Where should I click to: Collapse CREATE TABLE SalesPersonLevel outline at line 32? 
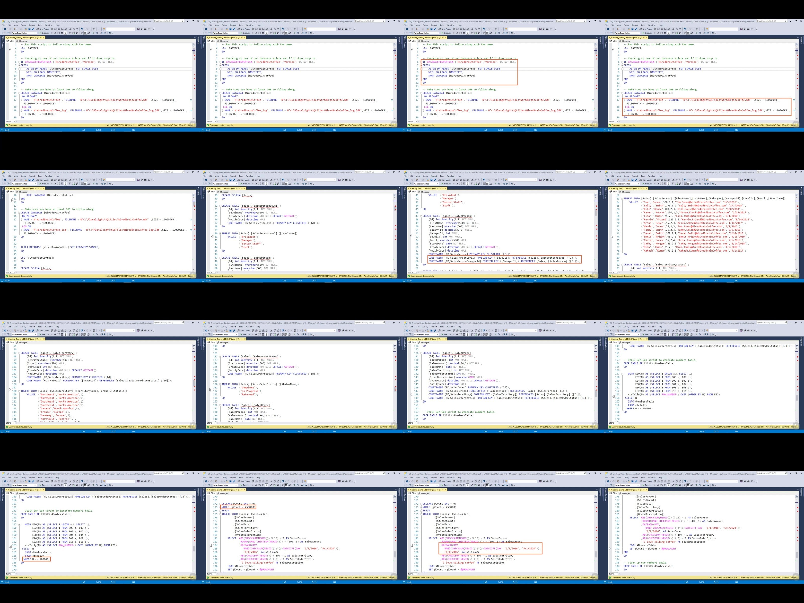tap(220, 206)
